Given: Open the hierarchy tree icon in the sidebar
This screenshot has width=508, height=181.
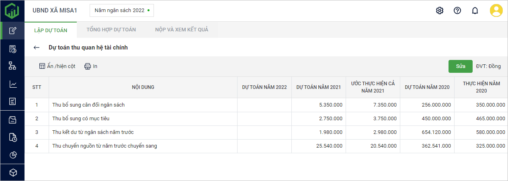Looking at the screenshot, I should click(x=12, y=66).
